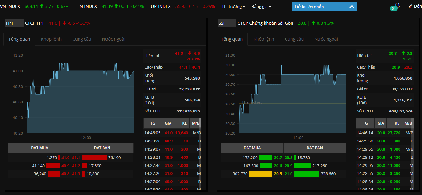Click the 'CTCP FPT' company name
Viewport: 422px width, 195px height.
(34, 23)
